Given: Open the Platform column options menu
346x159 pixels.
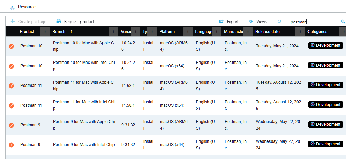Looking at the screenshot, I should (x=188, y=32).
